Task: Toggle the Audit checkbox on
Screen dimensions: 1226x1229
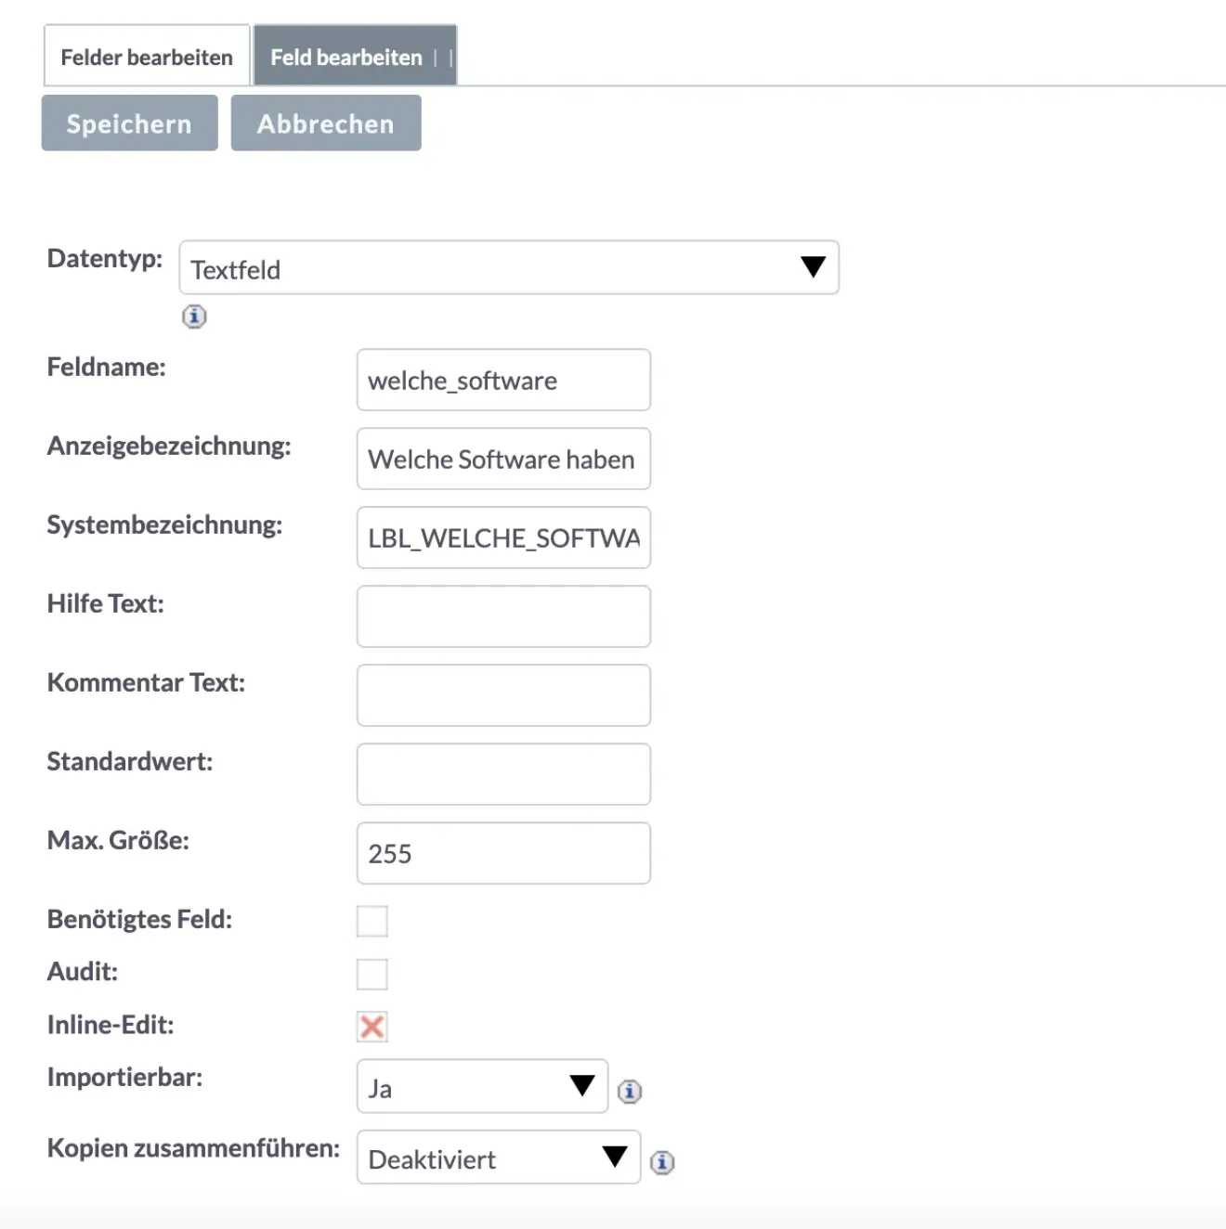Action: pyautogui.click(x=372, y=975)
